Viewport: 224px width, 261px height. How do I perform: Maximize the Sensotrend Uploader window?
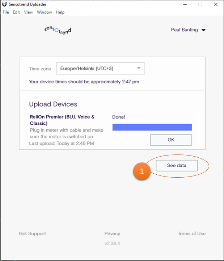(200, 4)
